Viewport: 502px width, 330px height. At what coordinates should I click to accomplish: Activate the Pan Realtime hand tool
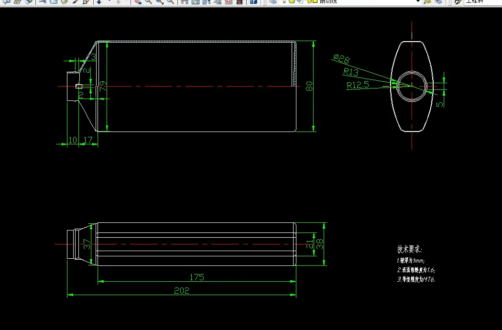pos(138,1)
